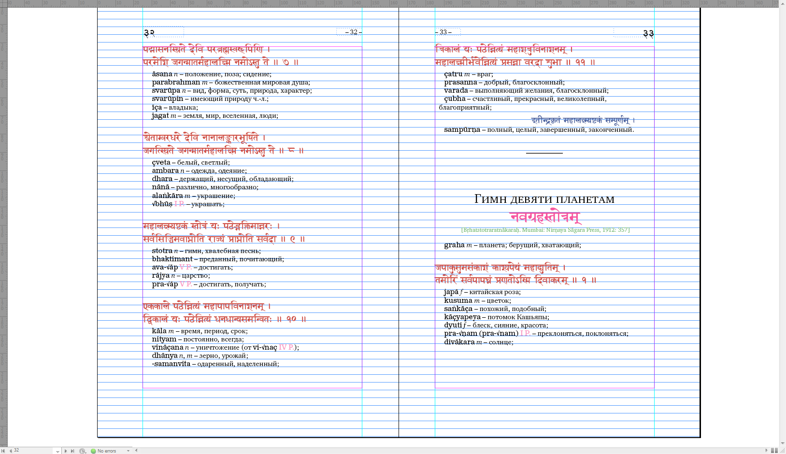Open the preflight options menu icon
The image size is (786, 454).
(82, 451)
